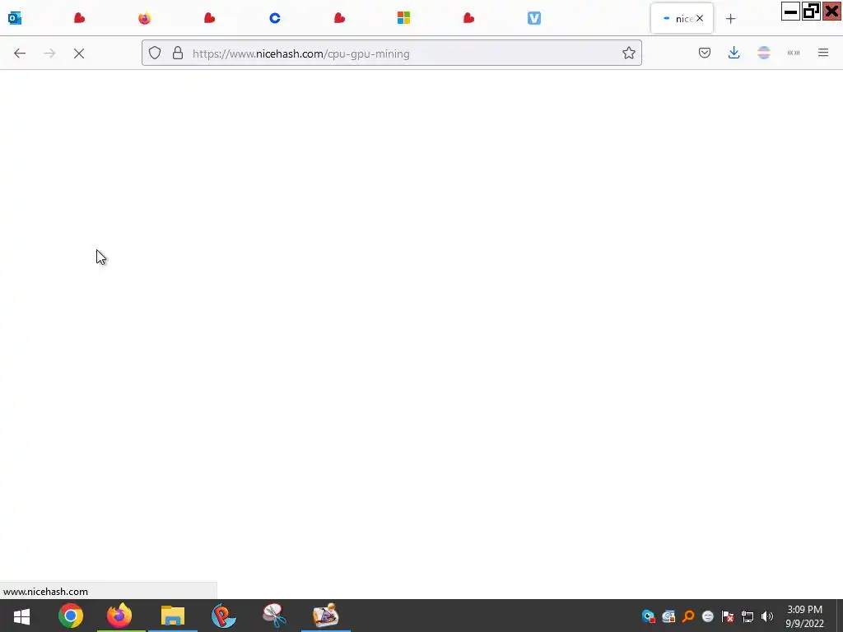Open the Firefox hamburger application menu
Screen dimensions: 843x632
coord(823,53)
